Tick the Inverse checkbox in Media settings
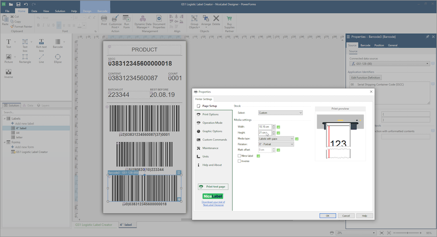437x237 pixels. click(239, 161)
